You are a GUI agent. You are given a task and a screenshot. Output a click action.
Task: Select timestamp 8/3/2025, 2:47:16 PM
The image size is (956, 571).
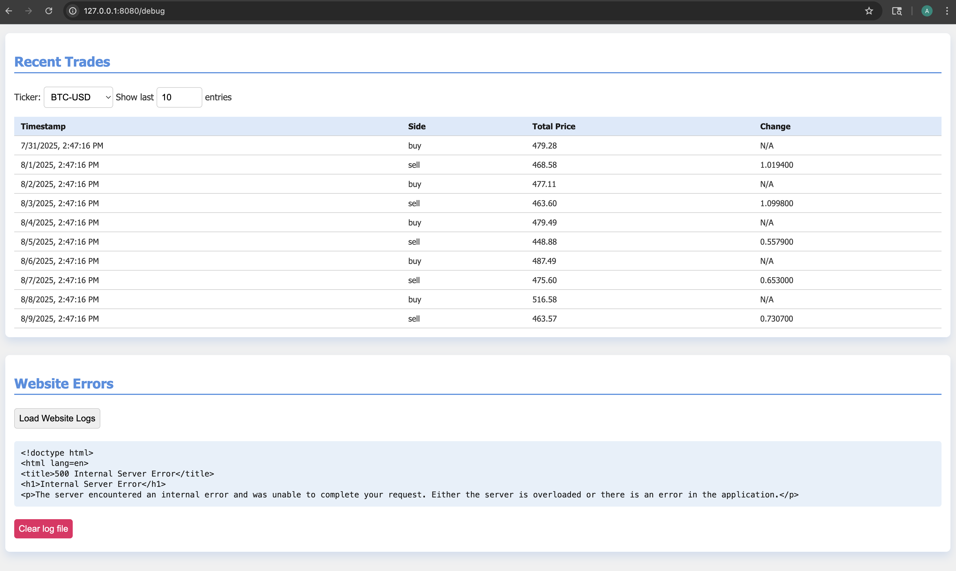pos(60,203)
